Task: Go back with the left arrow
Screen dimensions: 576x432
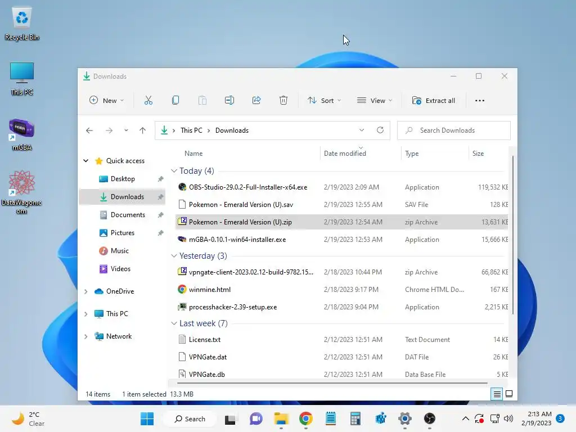Action: coord(89,130)
